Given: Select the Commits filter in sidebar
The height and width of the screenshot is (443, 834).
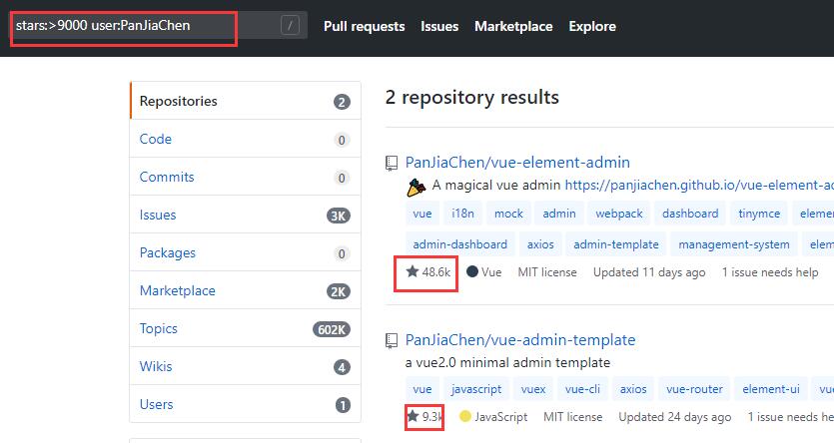Looking at the screenshot, I should point(245,177).
